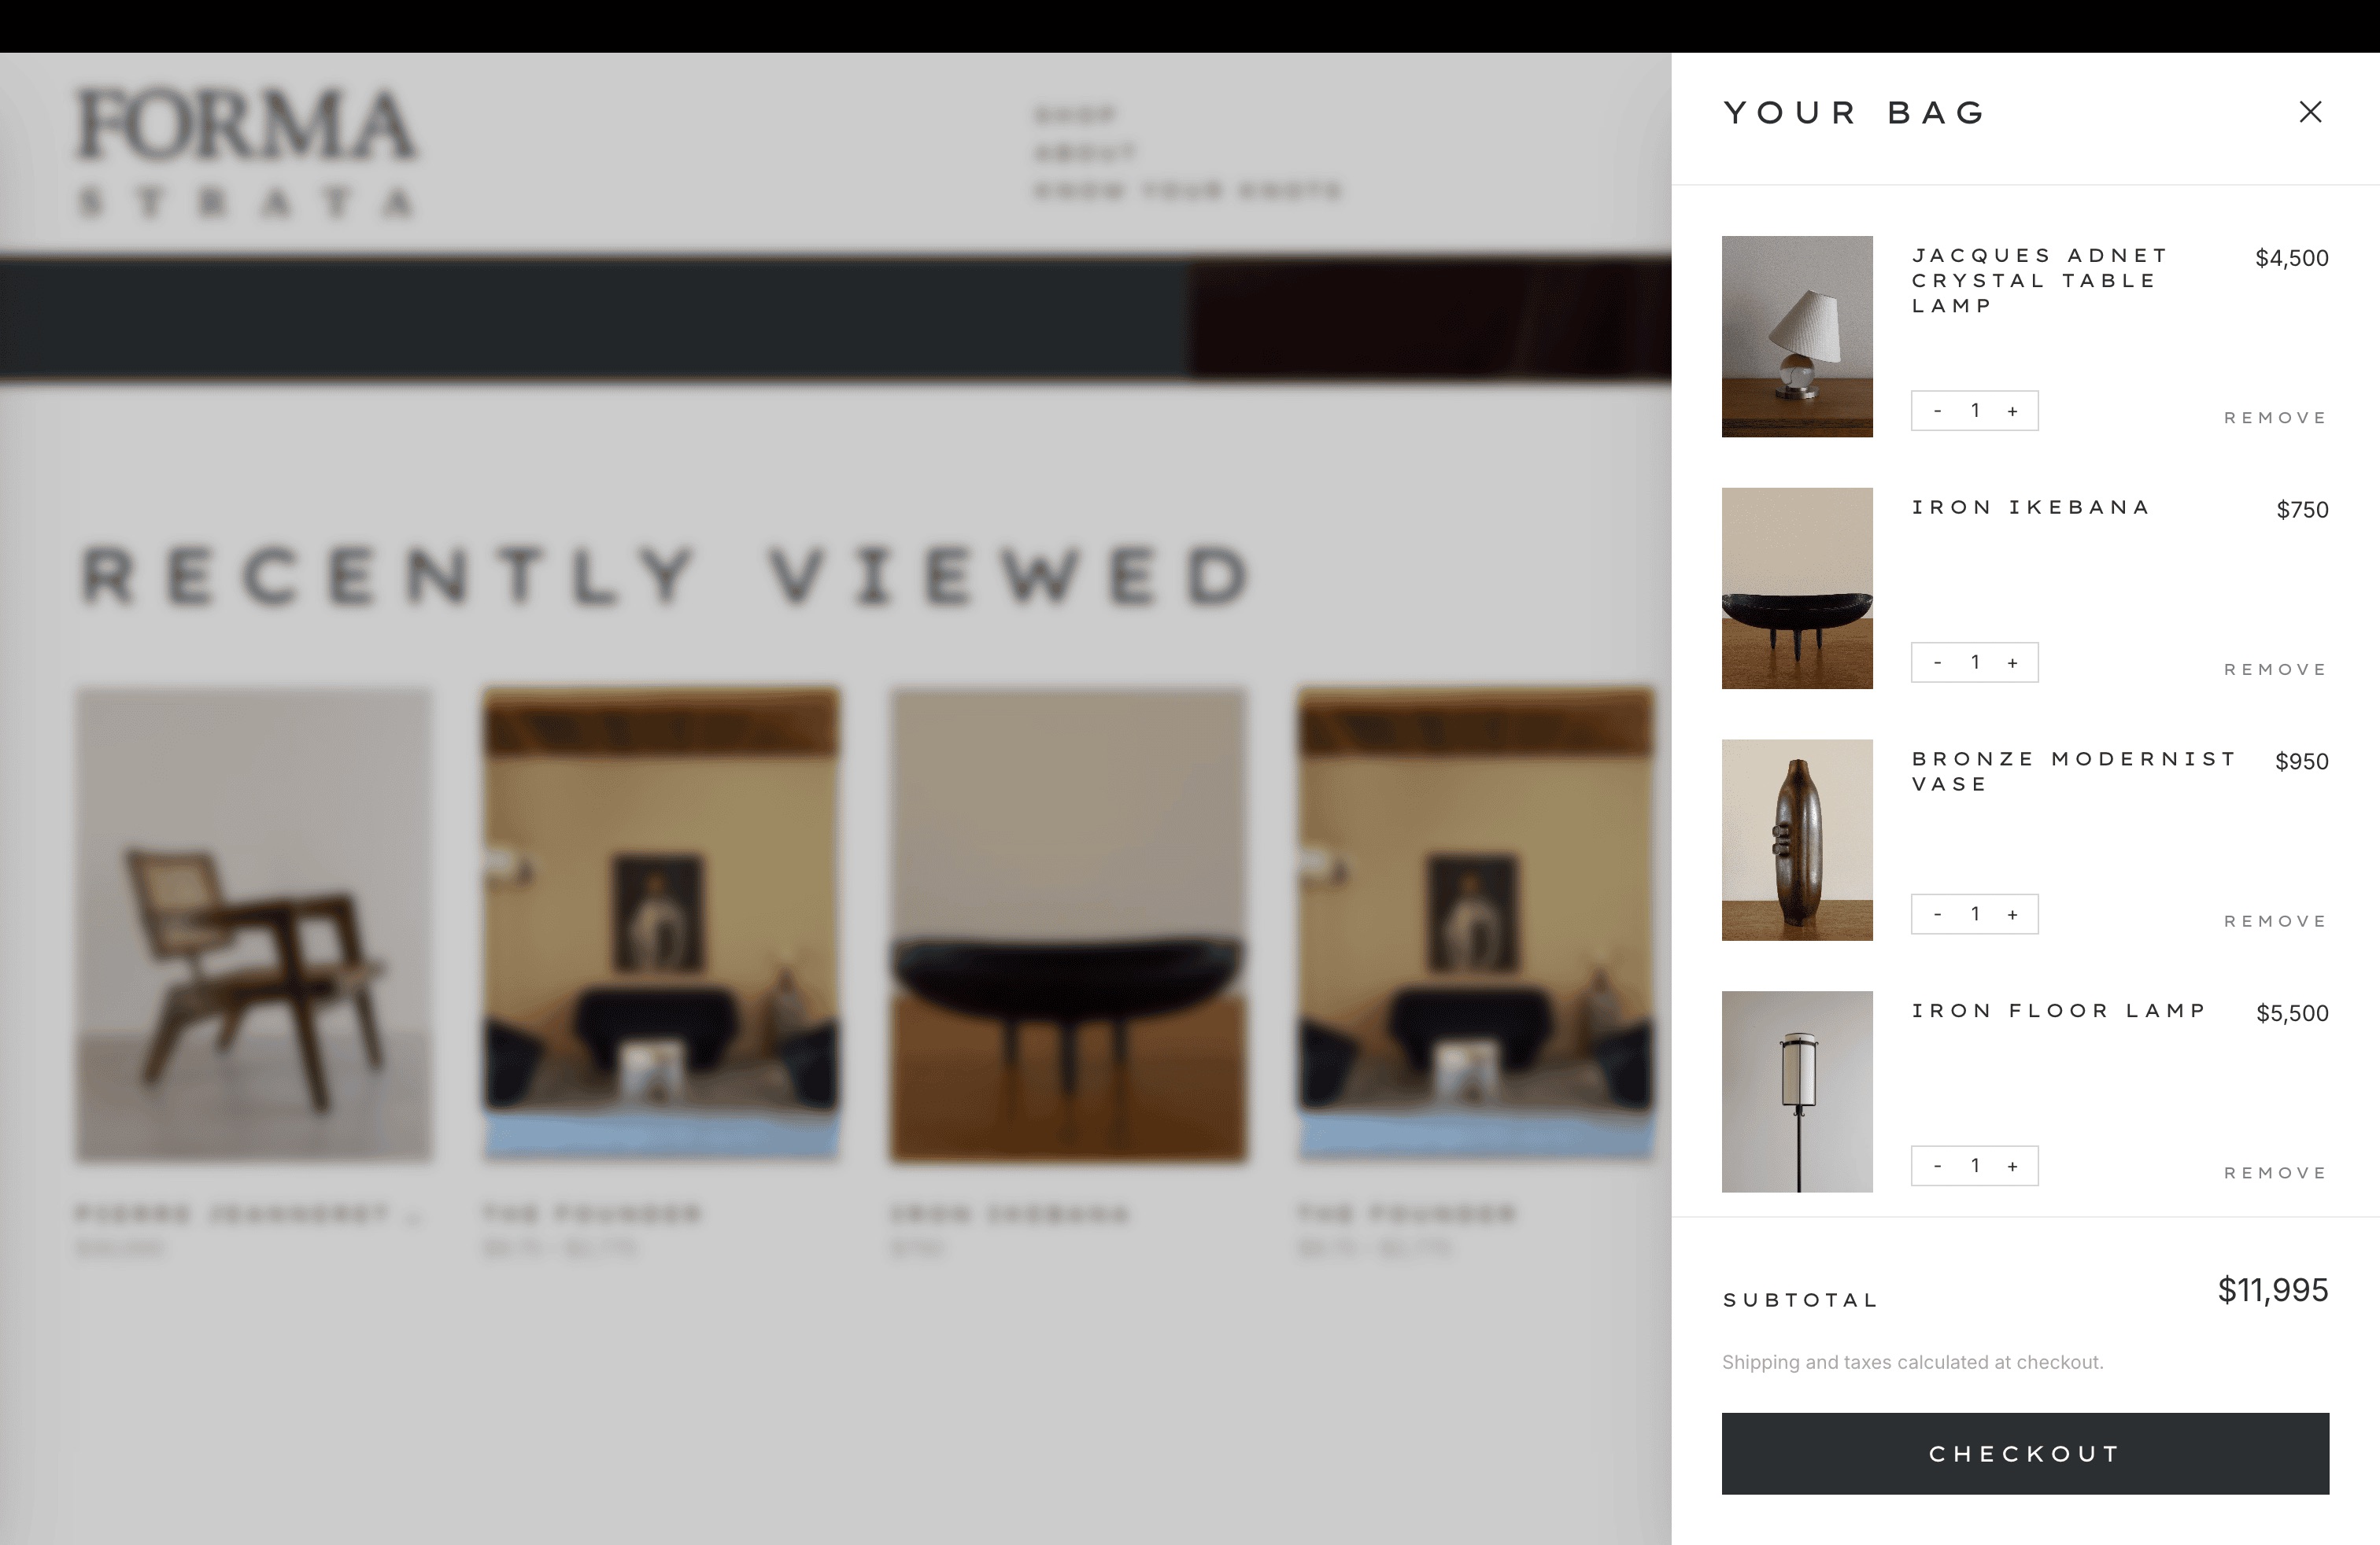Decrease Jacques Adnet lamp quantity with minus
The height and width of the screenshot is (1545, 2380).
[1938, 411]
